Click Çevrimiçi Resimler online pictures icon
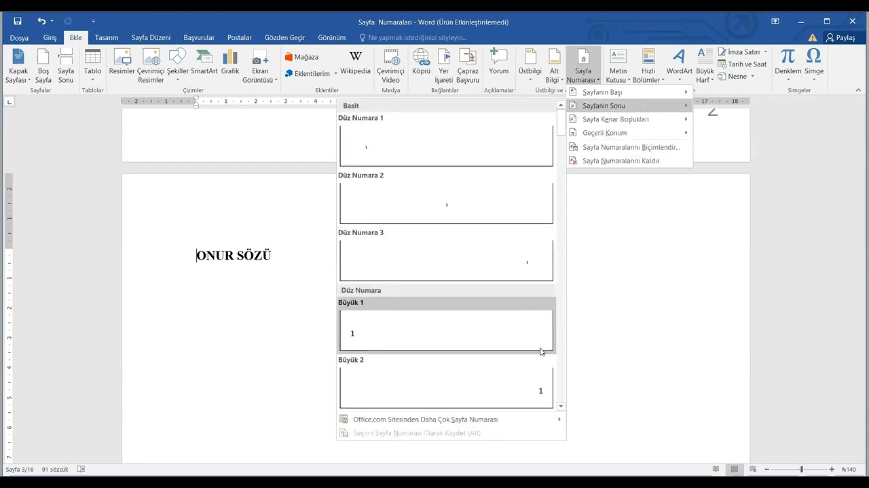869x488 pixels. click(x=151, y=66)
